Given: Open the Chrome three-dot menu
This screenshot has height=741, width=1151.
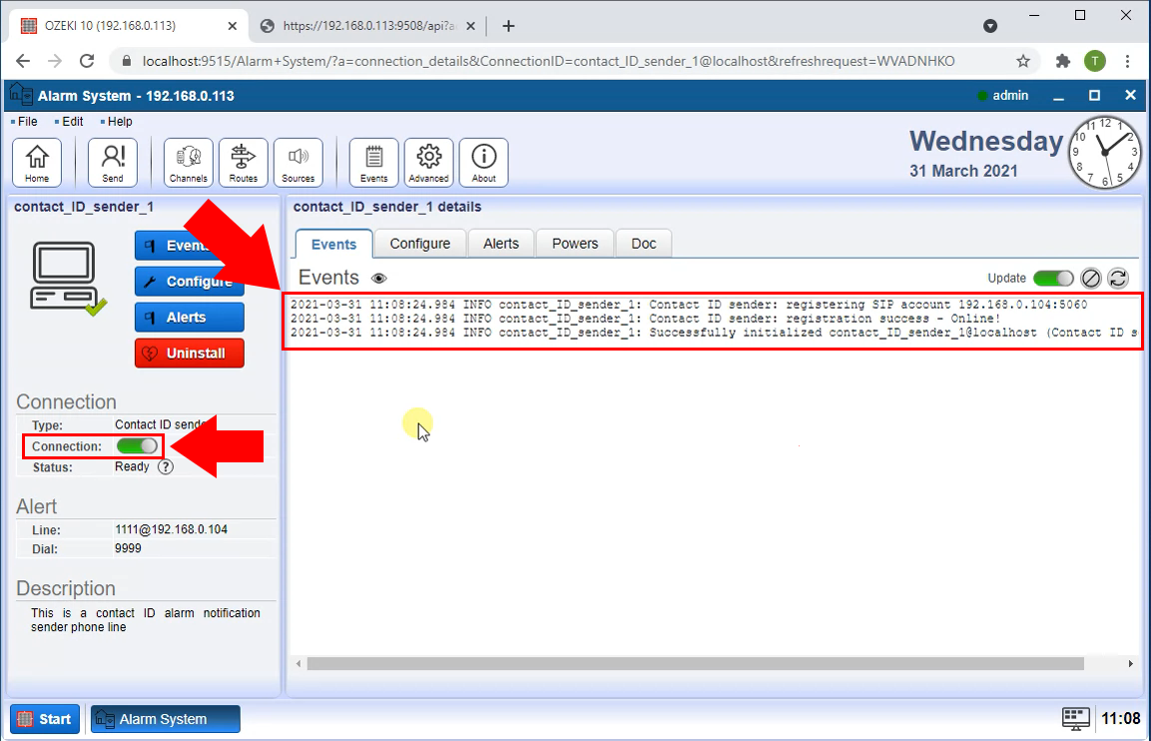Looking at the screenshot, I should click(x=1127, y=61).
